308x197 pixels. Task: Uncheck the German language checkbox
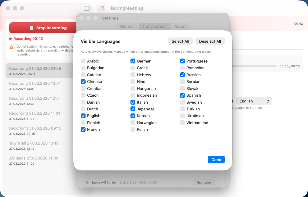point(133,61)
